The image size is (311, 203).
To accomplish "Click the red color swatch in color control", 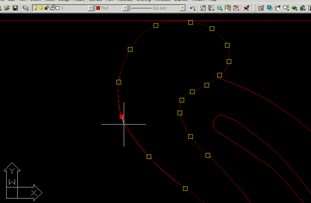I will point(98,8).
